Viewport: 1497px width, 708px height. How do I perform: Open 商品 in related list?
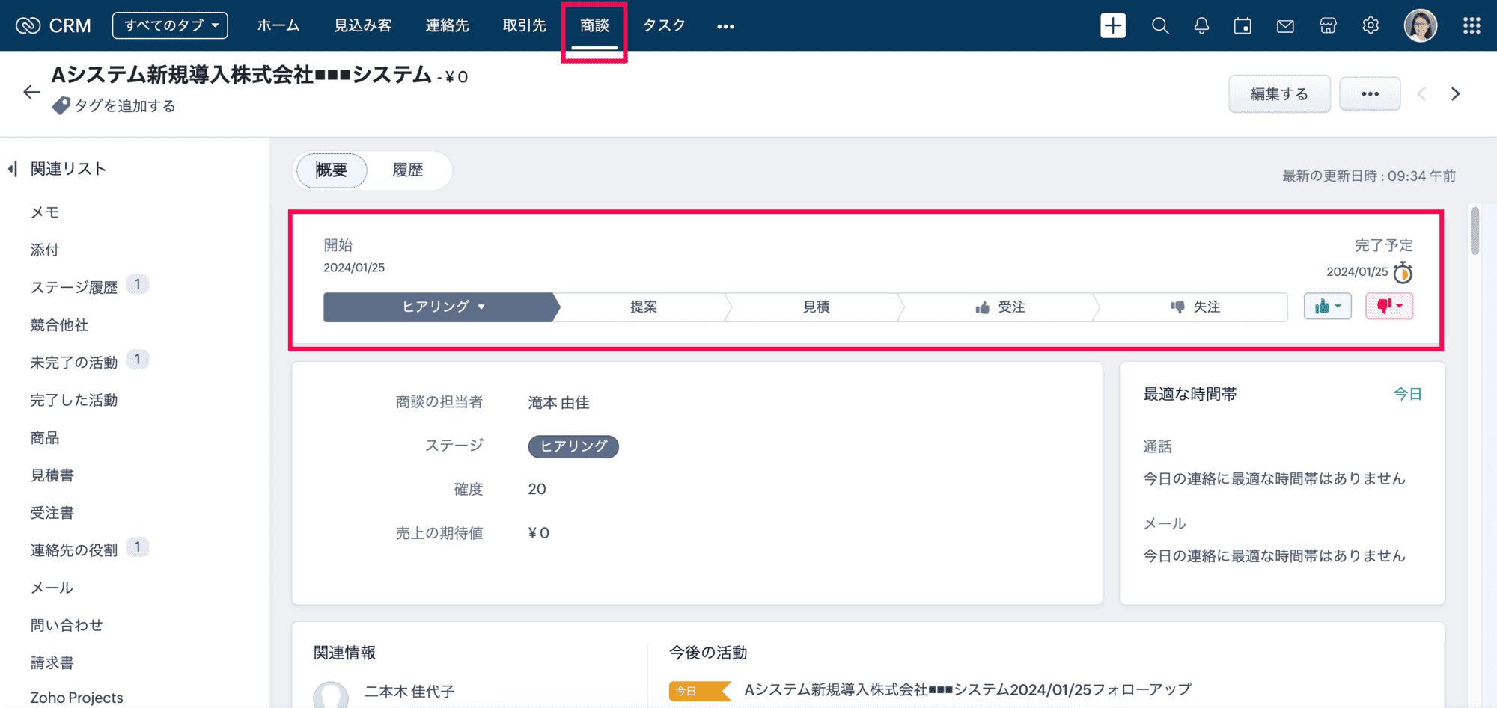(x=45, y=437)
